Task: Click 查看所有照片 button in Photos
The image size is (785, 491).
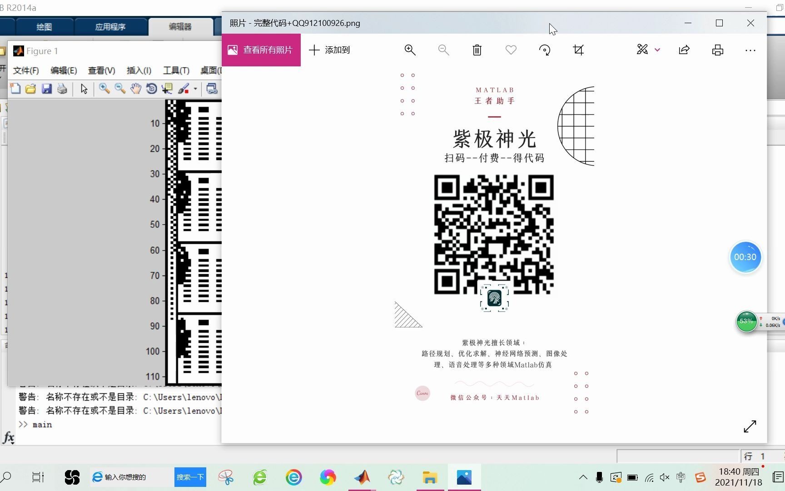Action: click(261, 50)
